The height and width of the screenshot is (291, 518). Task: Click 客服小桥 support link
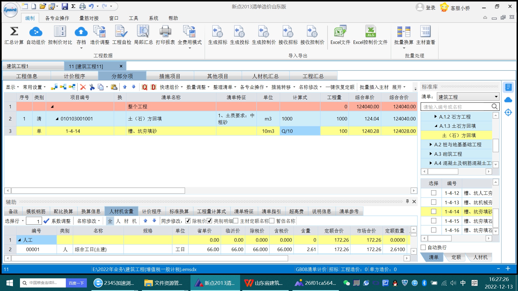[460, 8]
